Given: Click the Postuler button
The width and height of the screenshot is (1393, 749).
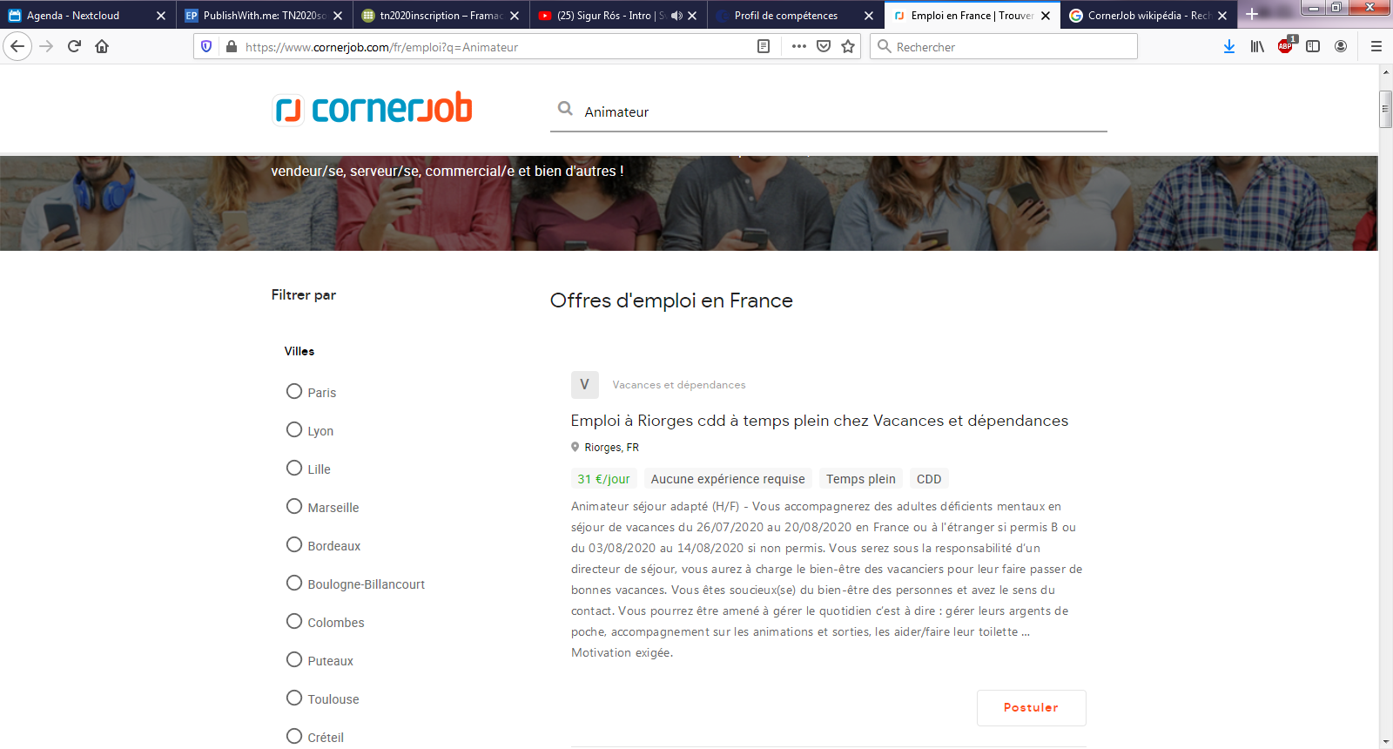Looking at the screenshot, I should [1031, 708].
